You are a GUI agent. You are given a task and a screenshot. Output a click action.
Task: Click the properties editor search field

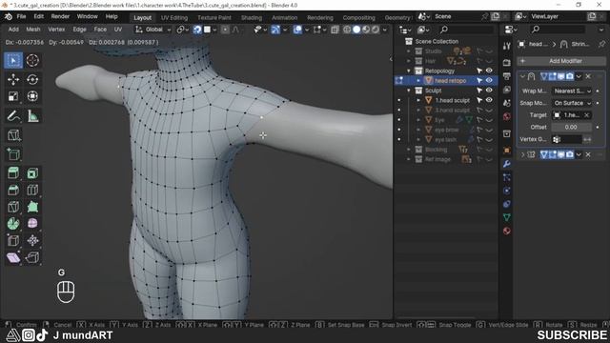pyautogui.click(x=559, y=30)
